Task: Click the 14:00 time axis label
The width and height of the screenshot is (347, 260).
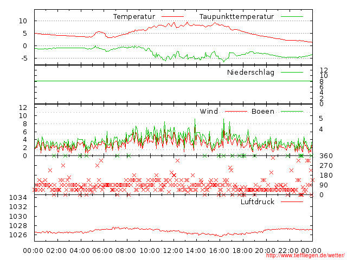Action: (x=196, y=251)
